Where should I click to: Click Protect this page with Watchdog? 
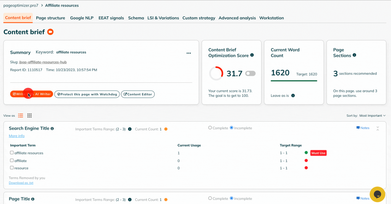click(87, 94)
